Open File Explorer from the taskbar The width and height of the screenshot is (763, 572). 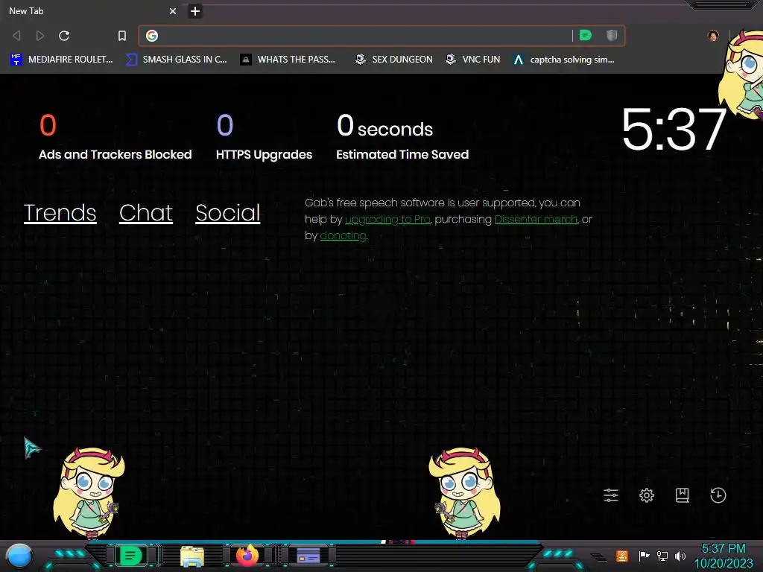[x=192, y=556]
